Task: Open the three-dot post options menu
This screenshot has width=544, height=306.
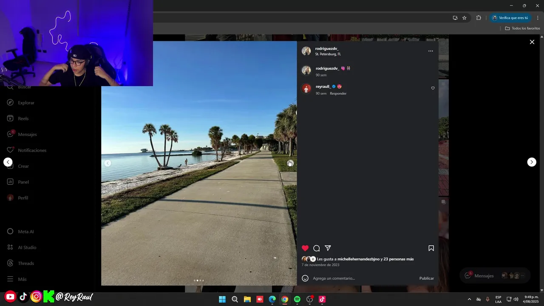Action: pos(431,51)
